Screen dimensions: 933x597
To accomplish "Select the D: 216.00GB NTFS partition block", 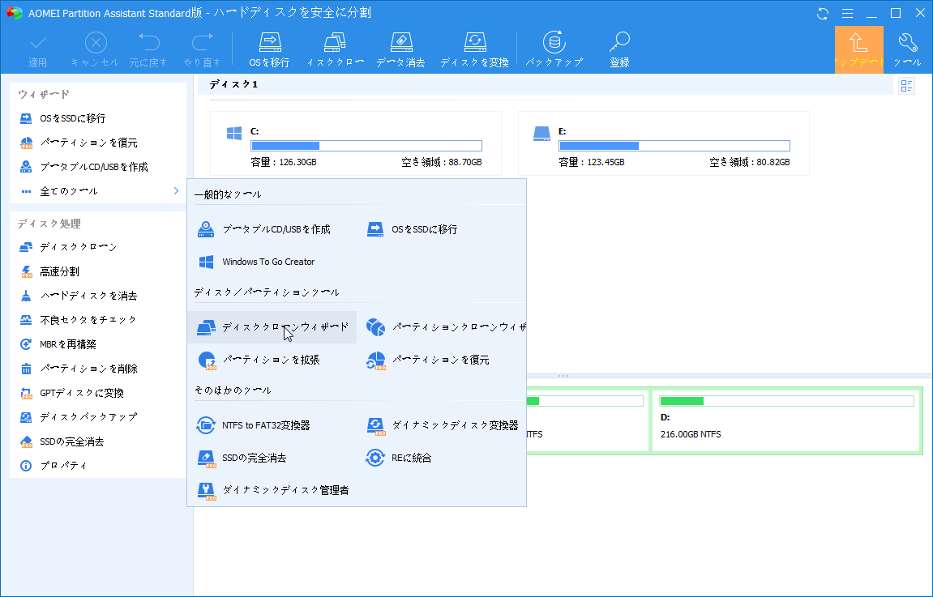I will [786, 421].
